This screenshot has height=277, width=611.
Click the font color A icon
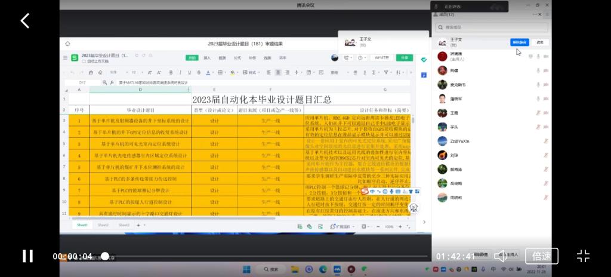pyautogui.click(x=207, y=72)
